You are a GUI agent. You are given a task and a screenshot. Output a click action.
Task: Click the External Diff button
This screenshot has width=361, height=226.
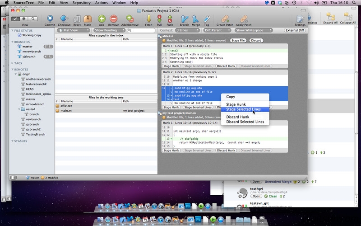(x=294, y=30)
